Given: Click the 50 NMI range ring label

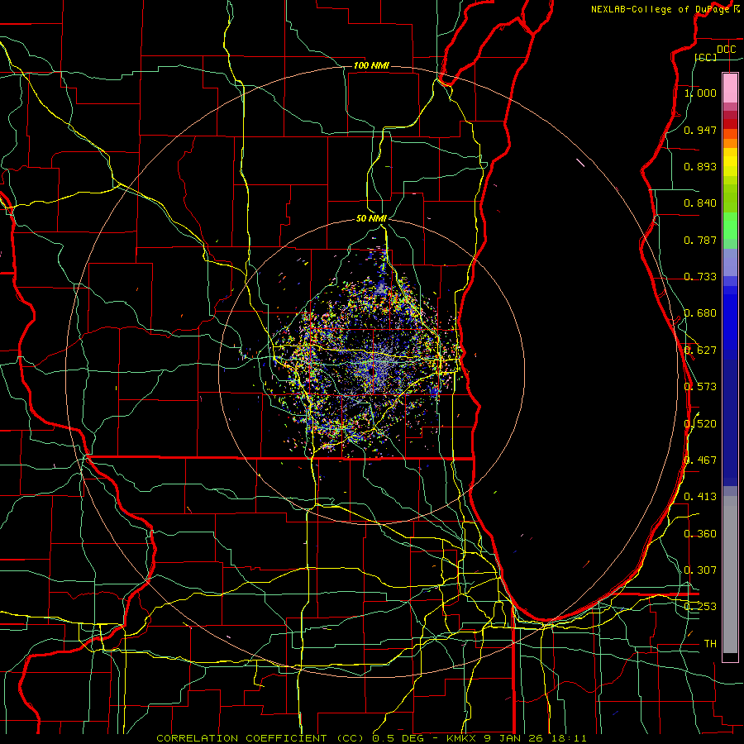Looking at the screenshot, I should tap(371, 218).
